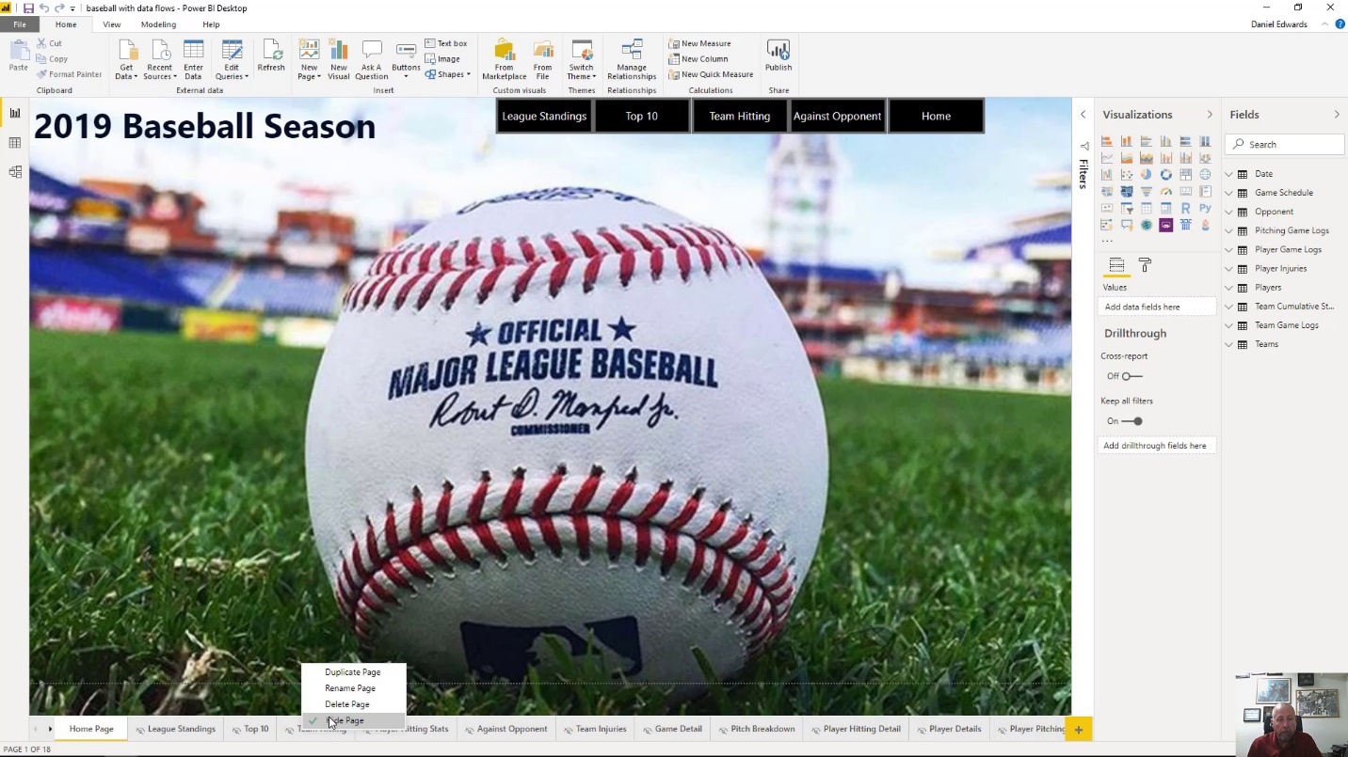Open the Game Detail page tab
This screenshot has height=757, width=1348.
[x=672, y=729]
